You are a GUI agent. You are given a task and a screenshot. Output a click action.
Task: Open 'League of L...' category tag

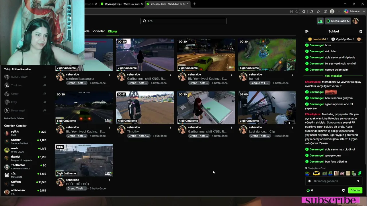pos(259,83)
